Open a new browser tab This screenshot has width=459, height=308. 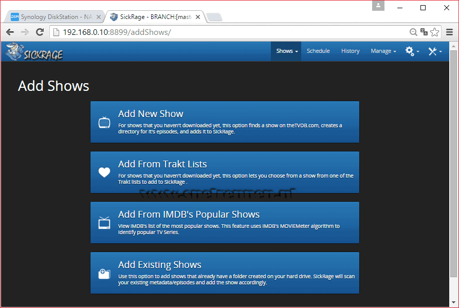coord(214,17)
